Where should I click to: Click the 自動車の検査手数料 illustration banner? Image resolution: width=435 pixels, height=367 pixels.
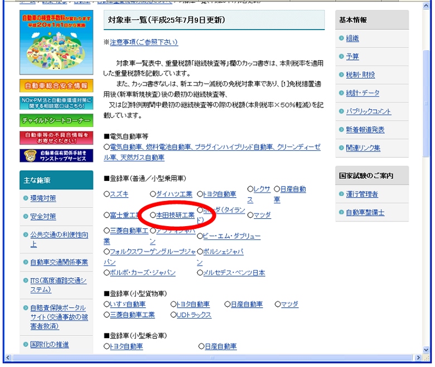tap(56, 42)
